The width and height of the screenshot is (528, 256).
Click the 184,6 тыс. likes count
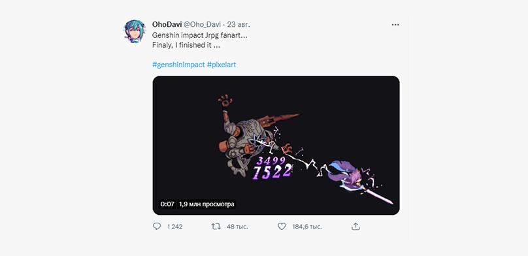[307, 227]
